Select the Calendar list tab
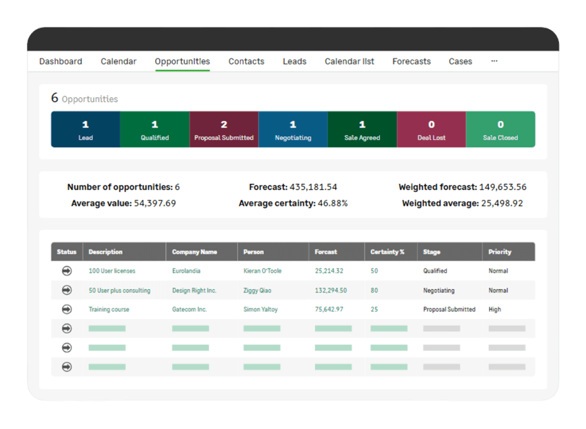The height and width of the screenshot is (429, 586). tap(349, 61)
